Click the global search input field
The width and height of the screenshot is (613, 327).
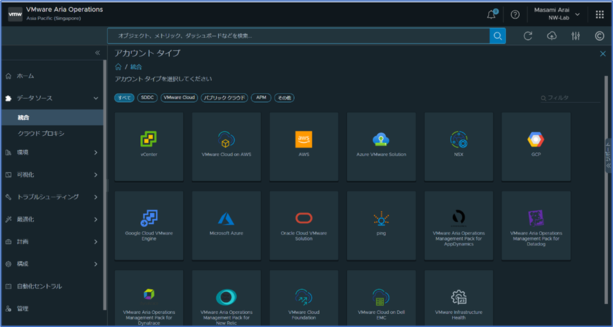click(298, 36)
